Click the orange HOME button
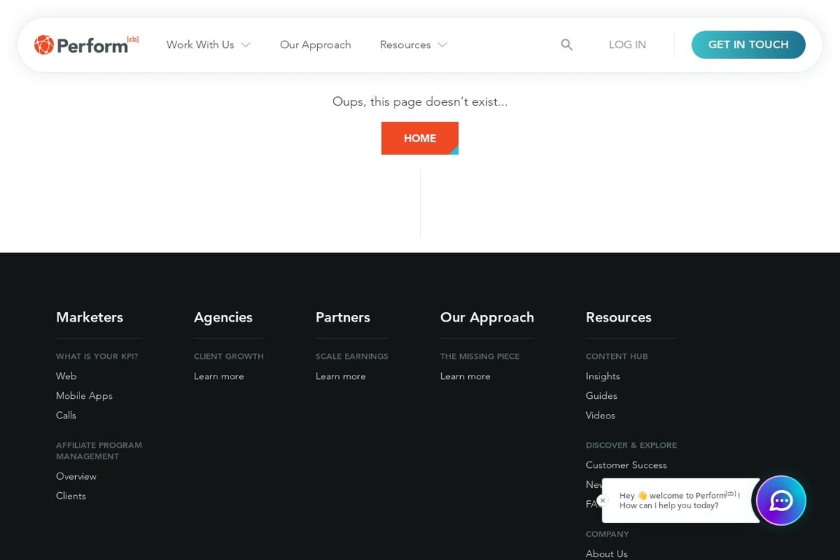 coord(419,138)
